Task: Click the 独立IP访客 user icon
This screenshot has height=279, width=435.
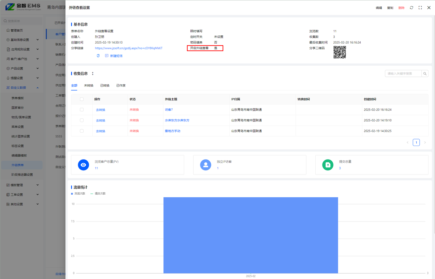Action: click(205, 165)
